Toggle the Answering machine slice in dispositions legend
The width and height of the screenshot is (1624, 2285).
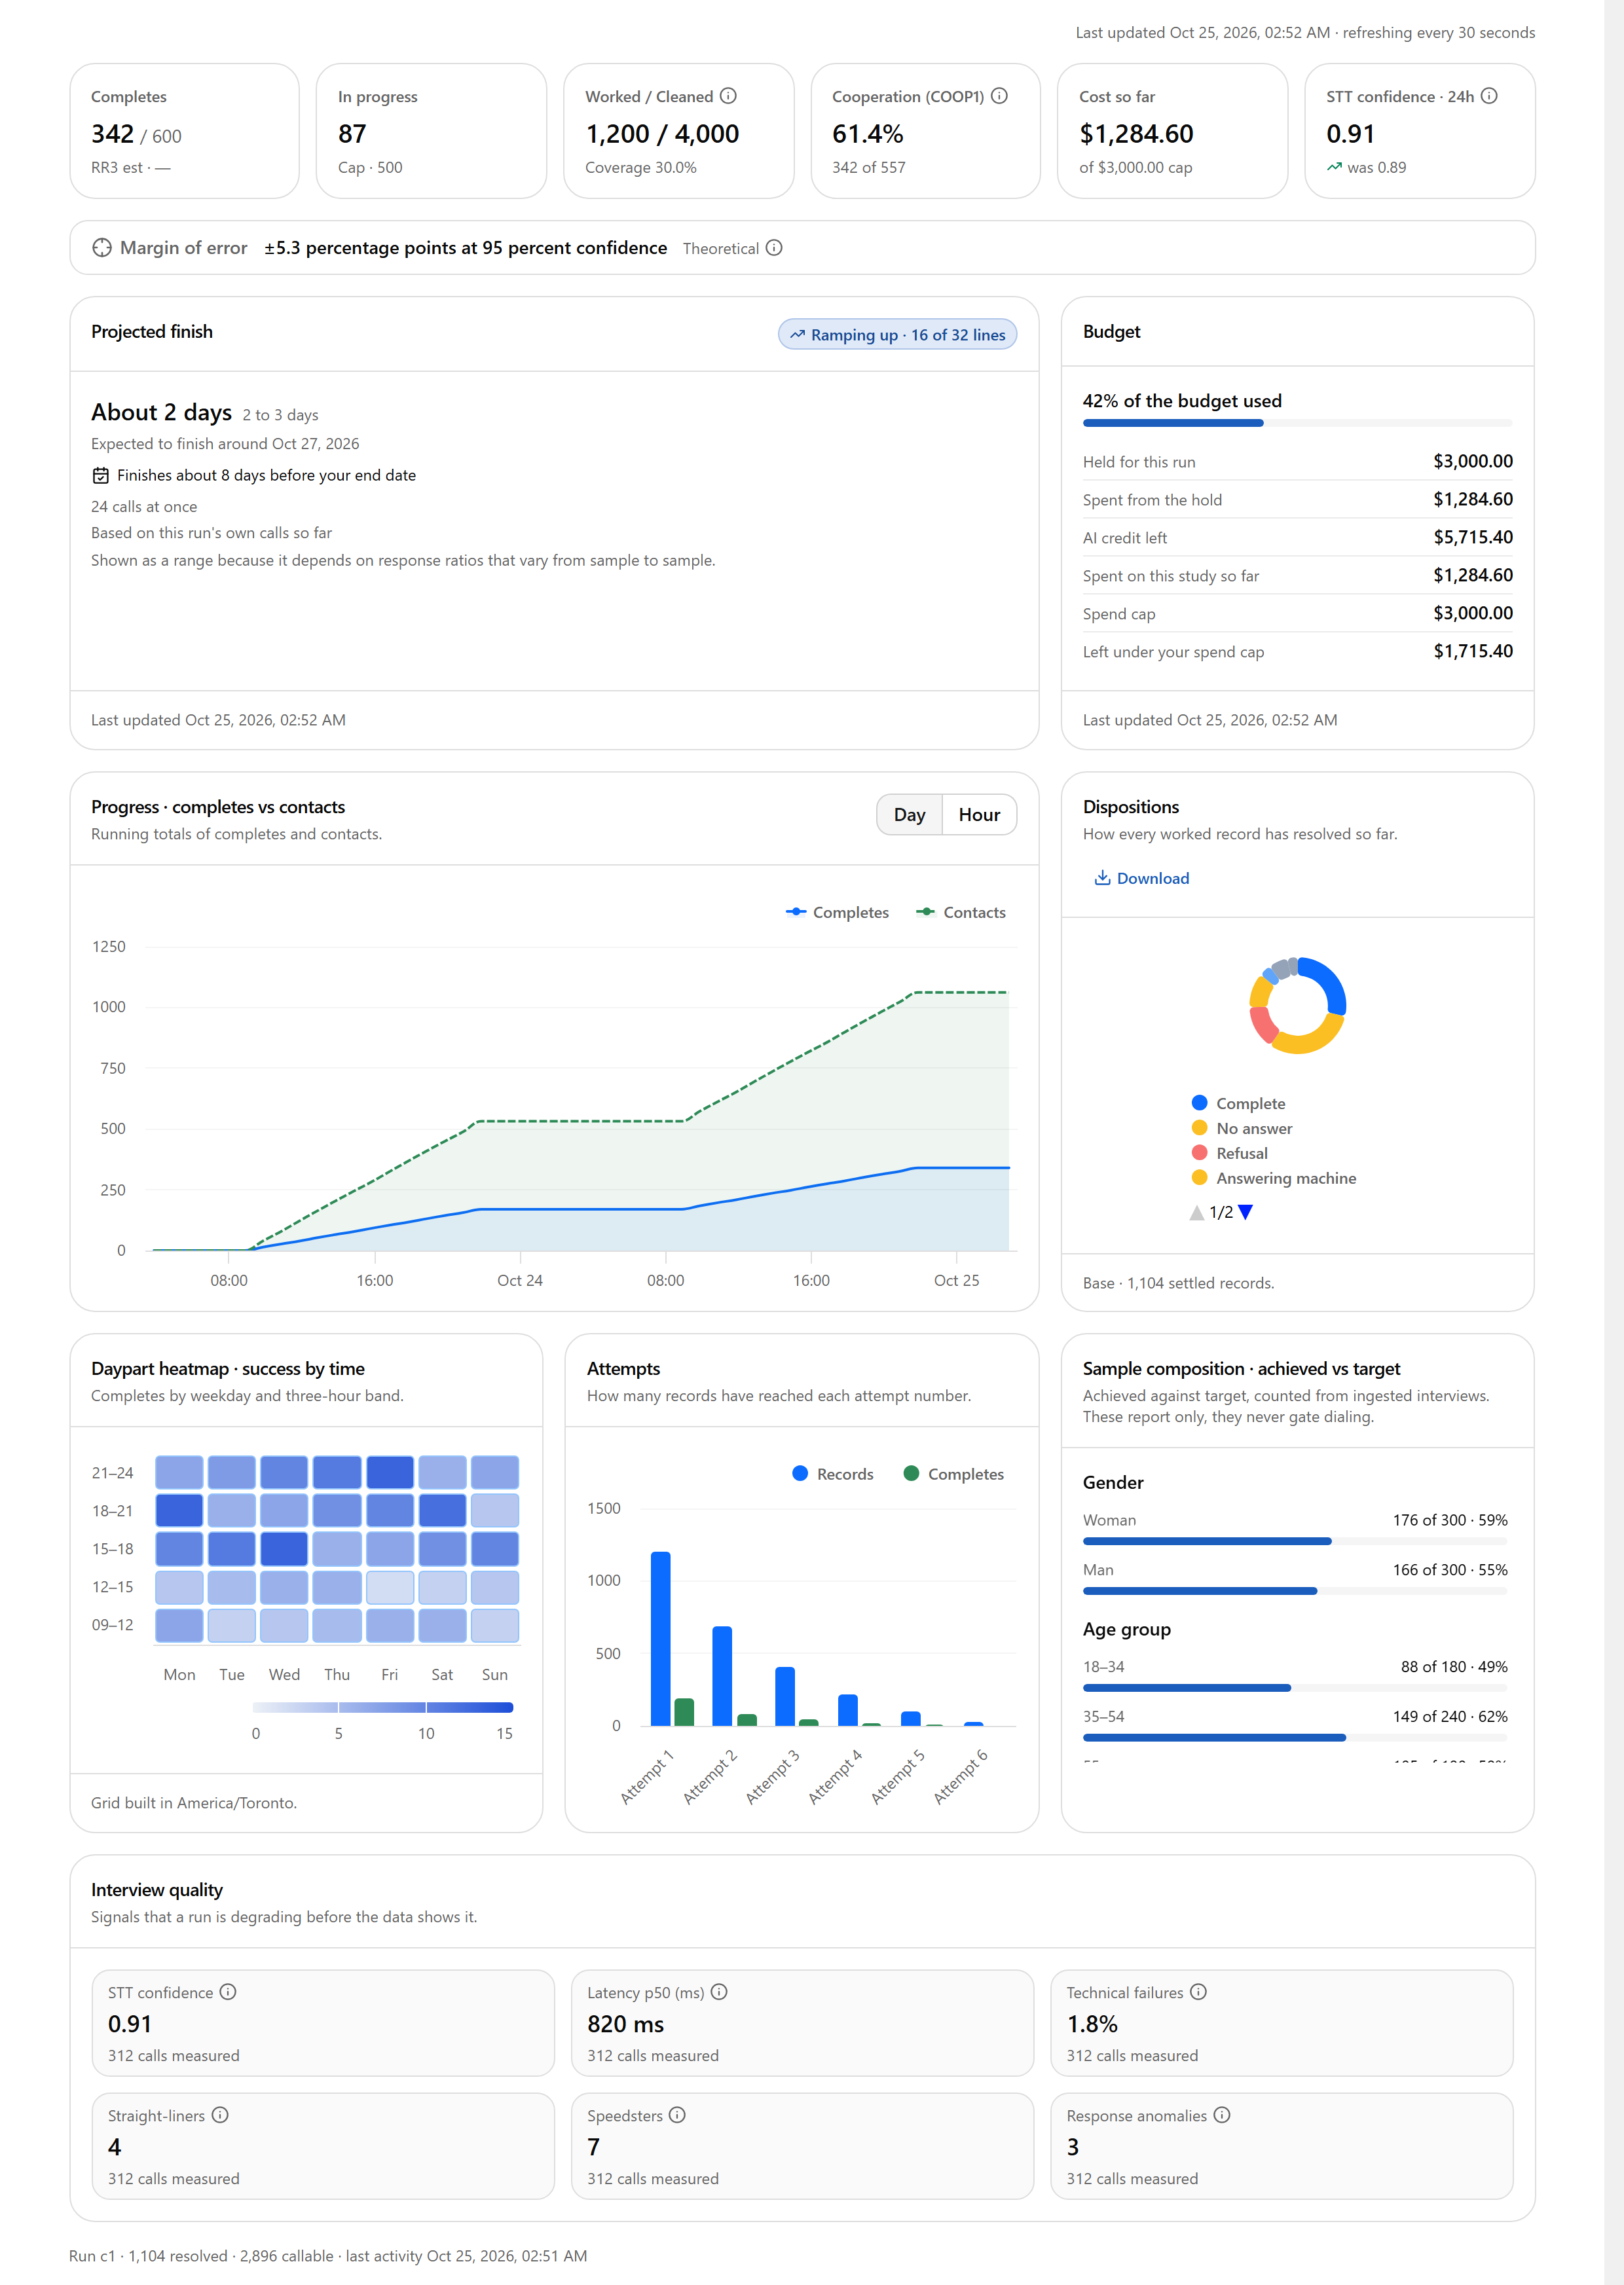1274,1179
